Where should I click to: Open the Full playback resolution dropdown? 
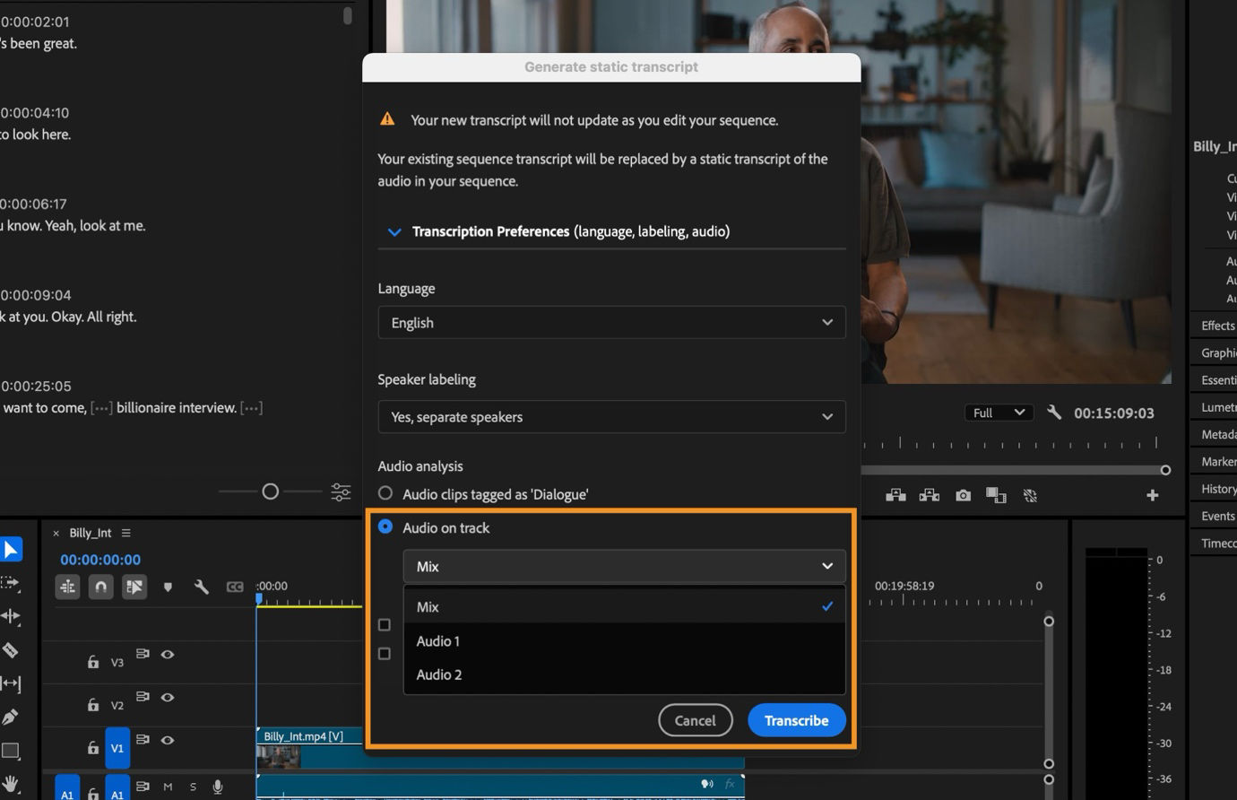(x=998, y=412)
